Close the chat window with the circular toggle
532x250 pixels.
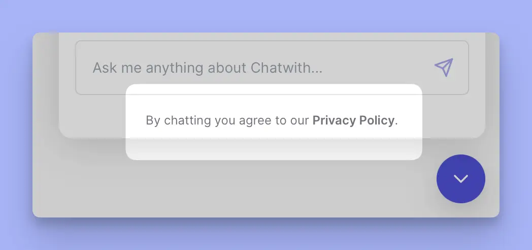coord(460,179)
